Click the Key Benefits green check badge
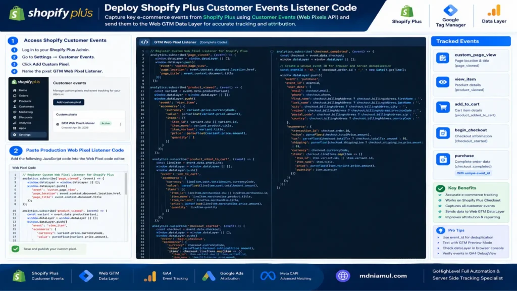This screenshot has width=517, height=291. [440, 188]
